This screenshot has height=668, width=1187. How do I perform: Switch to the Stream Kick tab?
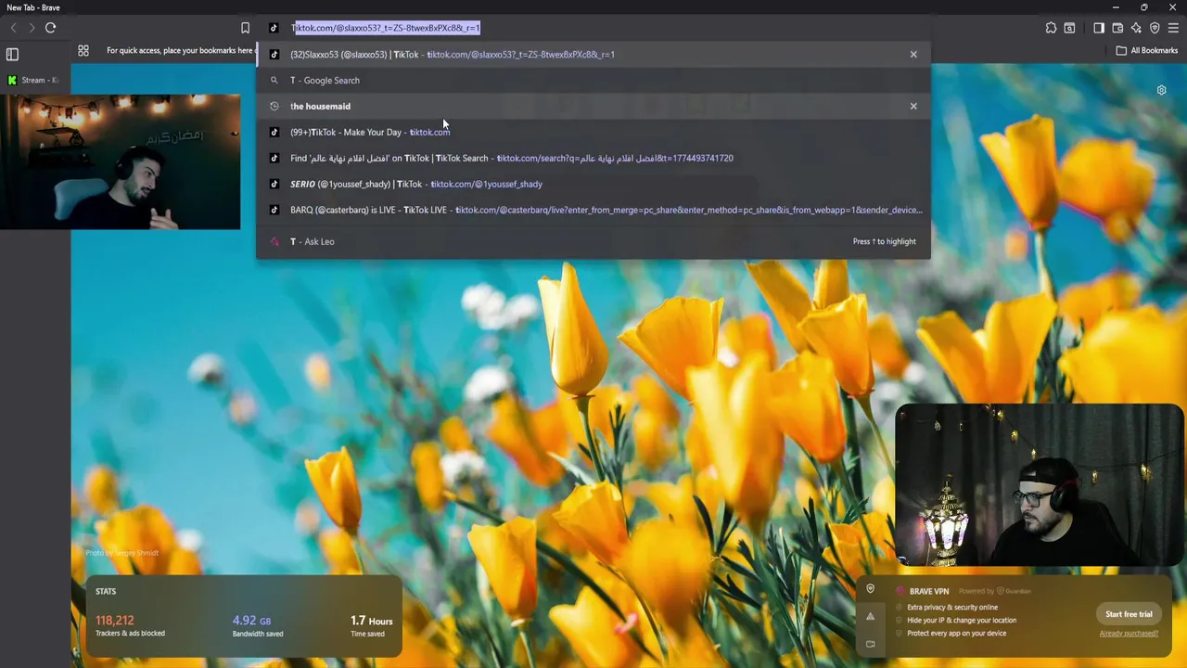(x=33, y=80)
